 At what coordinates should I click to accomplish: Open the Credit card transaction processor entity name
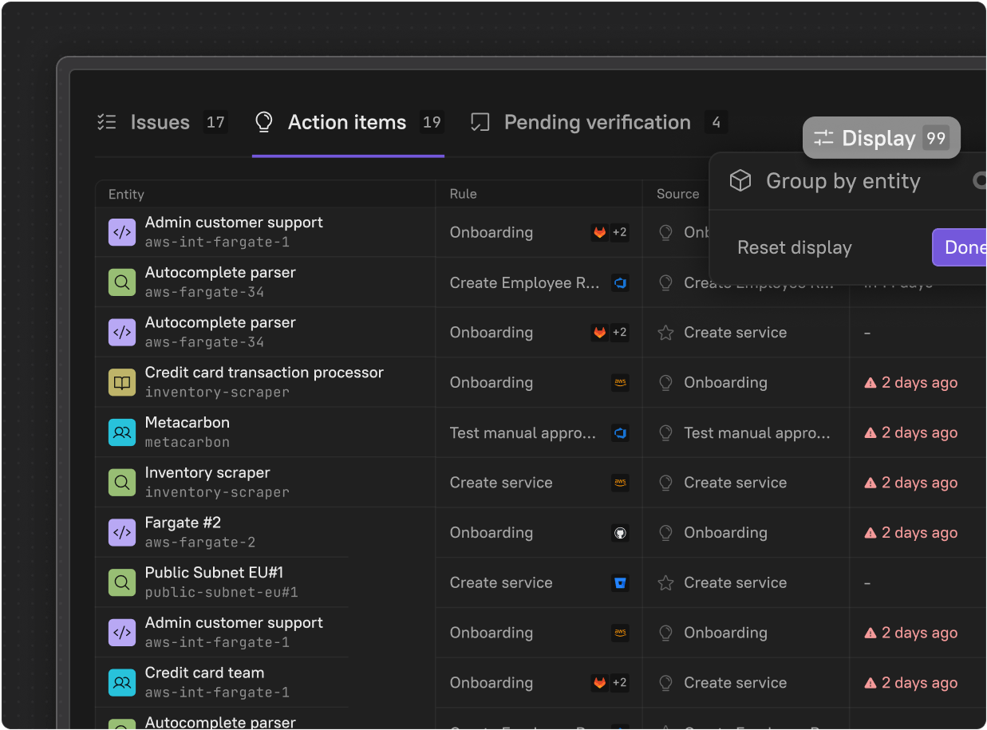[x=264, y=373]
